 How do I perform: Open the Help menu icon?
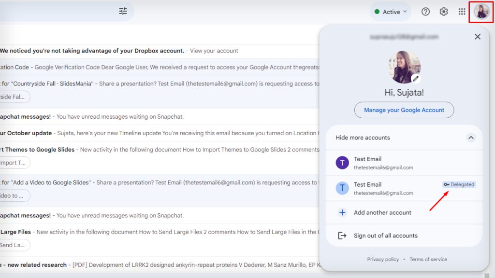coord(426,11)
